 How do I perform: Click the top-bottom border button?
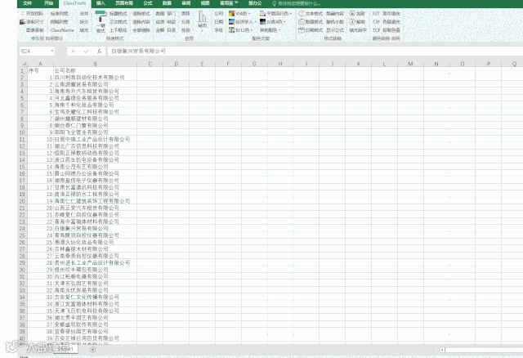(x=118, y=30)
